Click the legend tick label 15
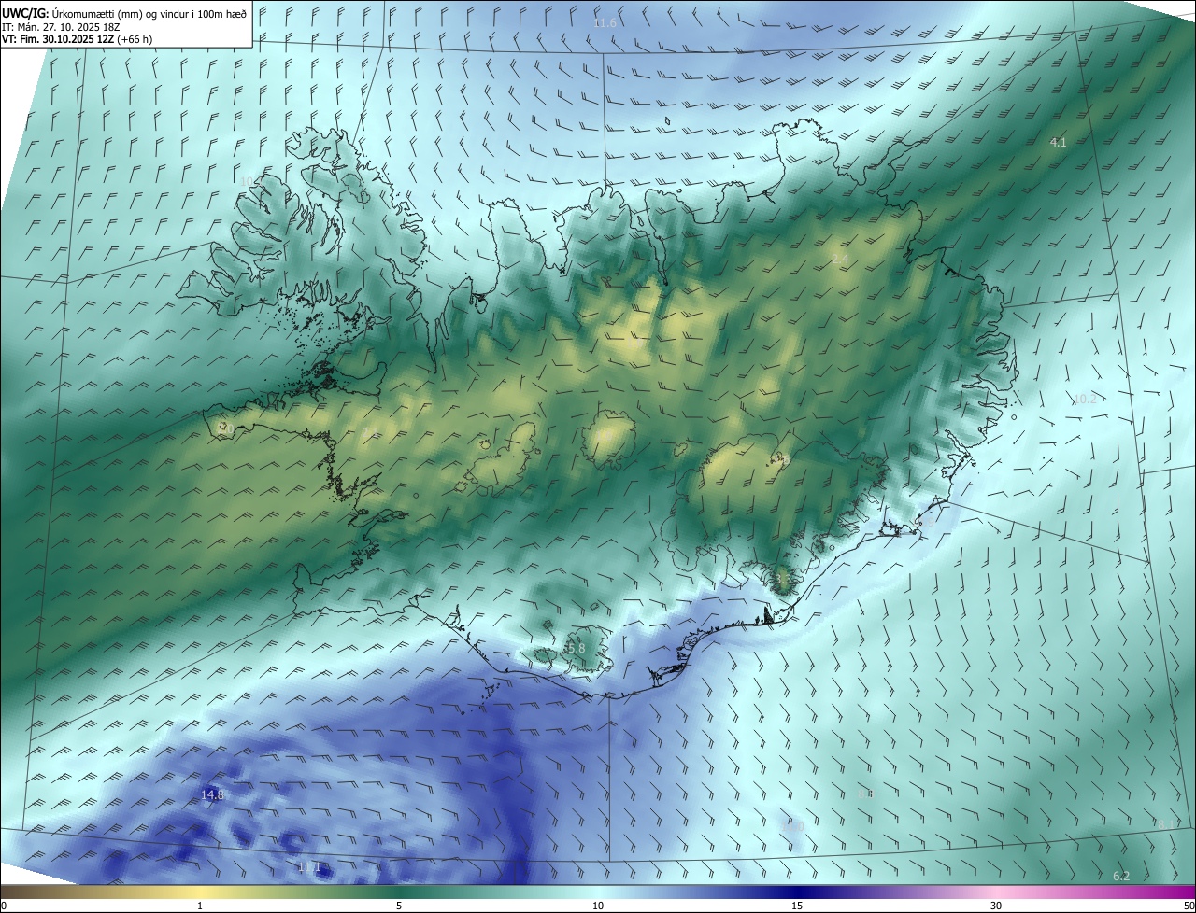Viewport: 1196px width, 913px height. point(797,906)
